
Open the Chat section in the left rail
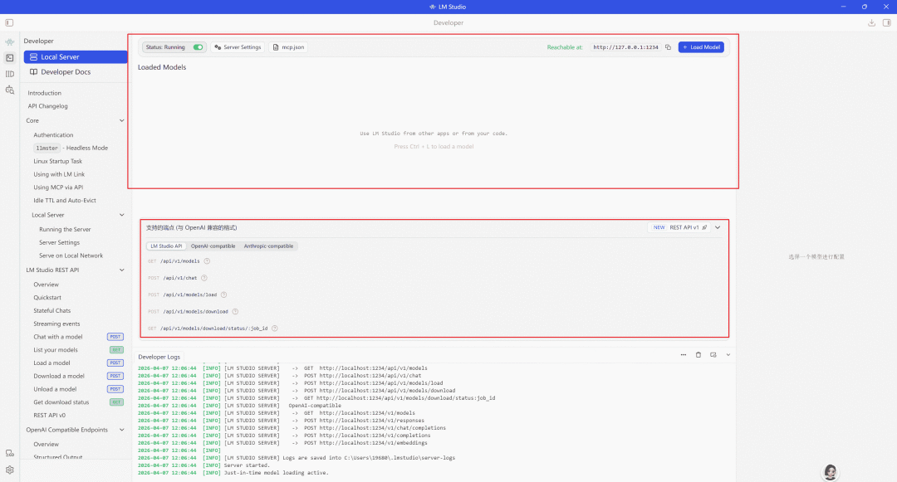tap(10, 41)
